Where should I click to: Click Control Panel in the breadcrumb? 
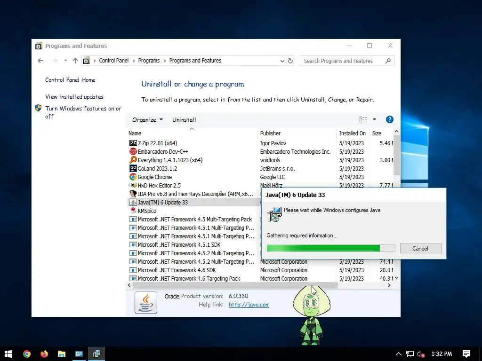coord(114,61)
